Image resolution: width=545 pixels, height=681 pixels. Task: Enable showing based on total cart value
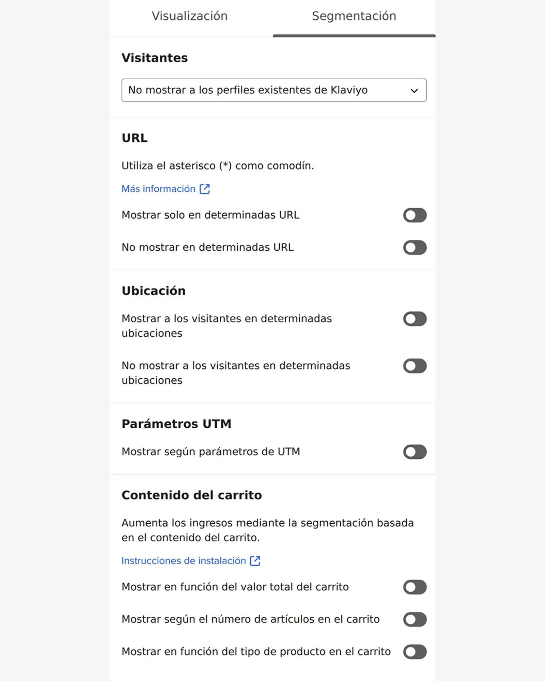415,586
